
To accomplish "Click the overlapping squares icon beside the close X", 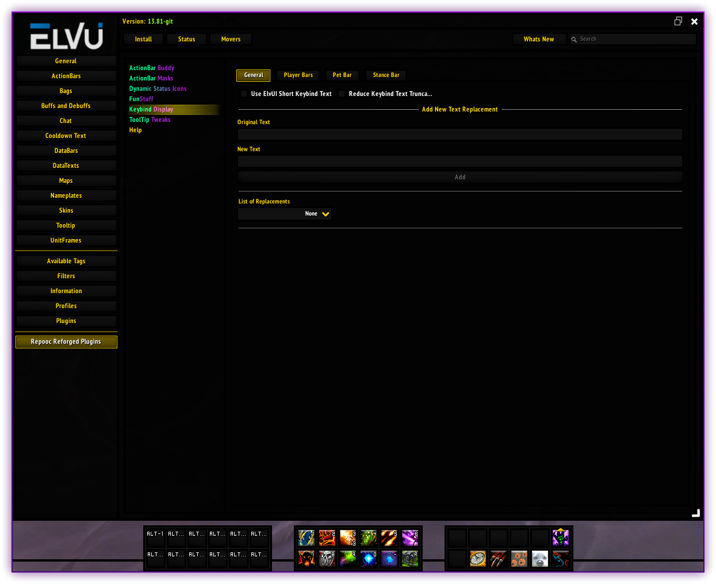I will pos(678,21).
